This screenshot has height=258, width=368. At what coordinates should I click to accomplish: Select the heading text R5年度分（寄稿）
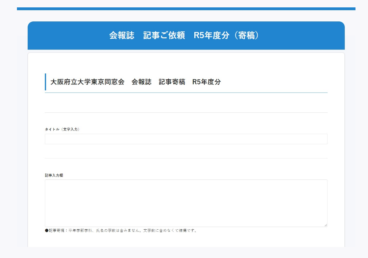pos(227,35)
